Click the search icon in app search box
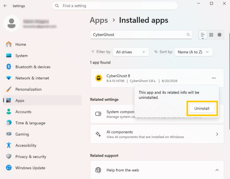The height and width of the screenshot is (179, 230). point(188,34)
